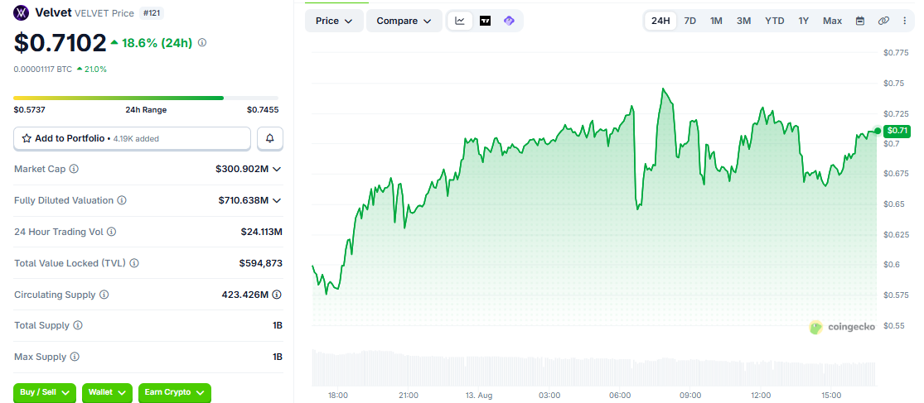Show Total Supply info icon
Image resolution: width=924 pixels, height=403 pixels.
point(78,325)
